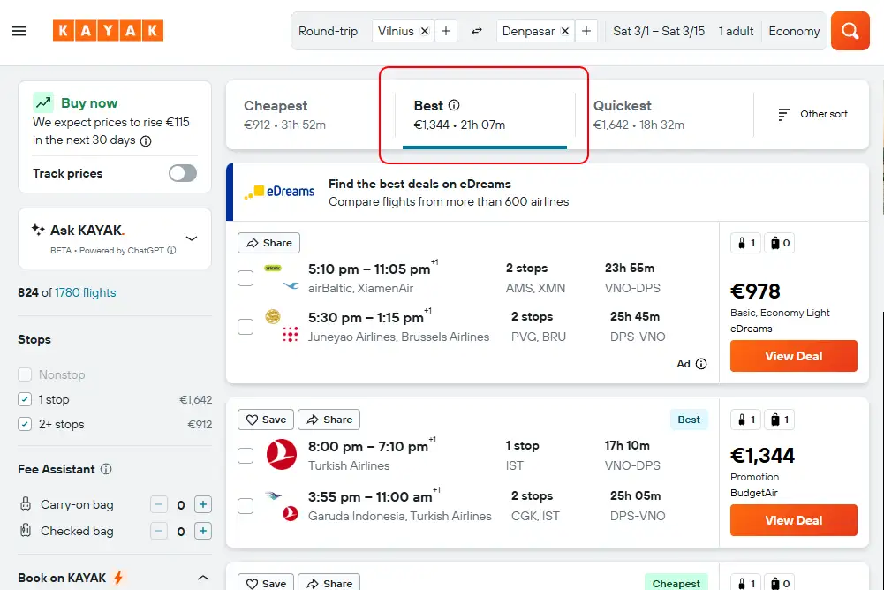
Task: Open the Round-trip trip type dropdown
Action: pos(328,31)
